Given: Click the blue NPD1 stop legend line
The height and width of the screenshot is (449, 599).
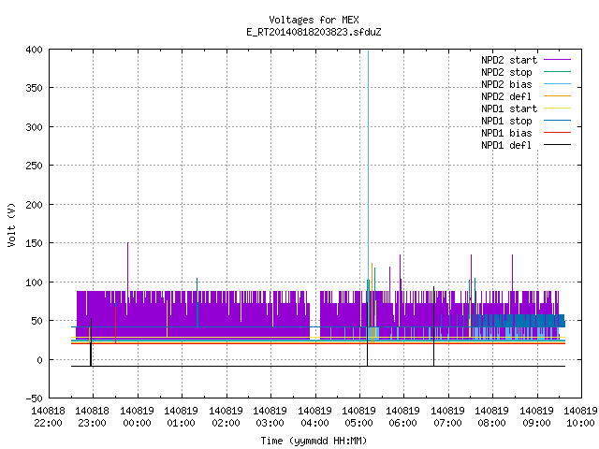Looking at the screenshot, I should pos(558,121).
